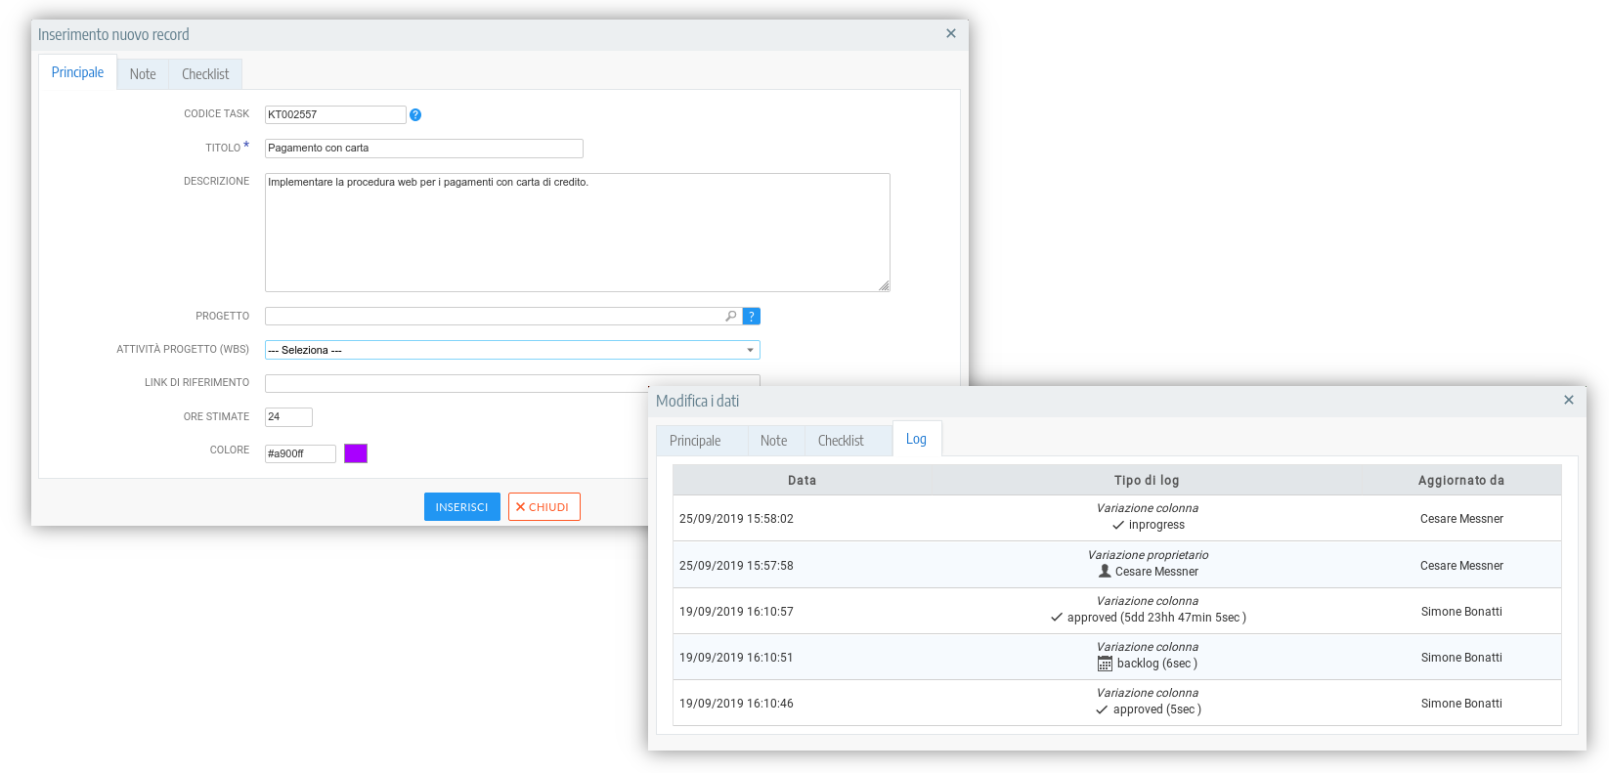The image size is (1609, 773).
Task: Click the magnifier icon in Progetto field
Action: coord(730,317)
